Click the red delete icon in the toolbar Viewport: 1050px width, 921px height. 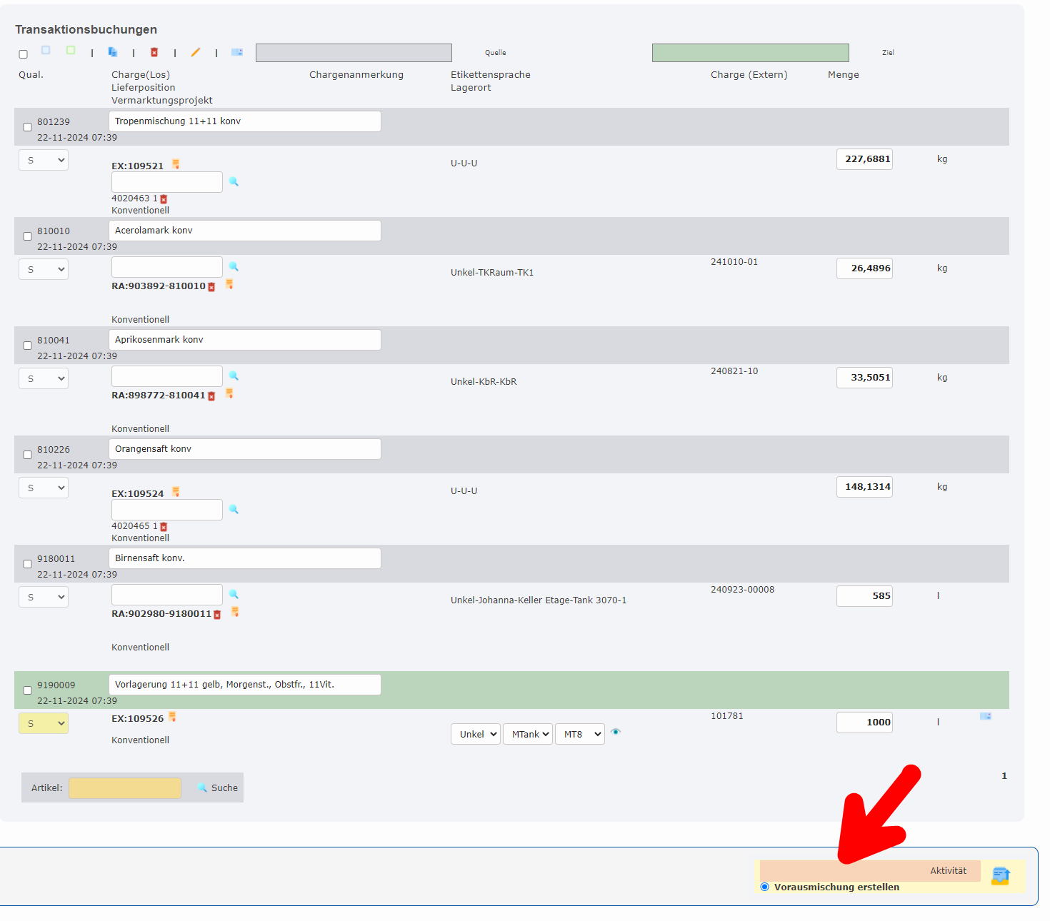click(x=154, y=51)
